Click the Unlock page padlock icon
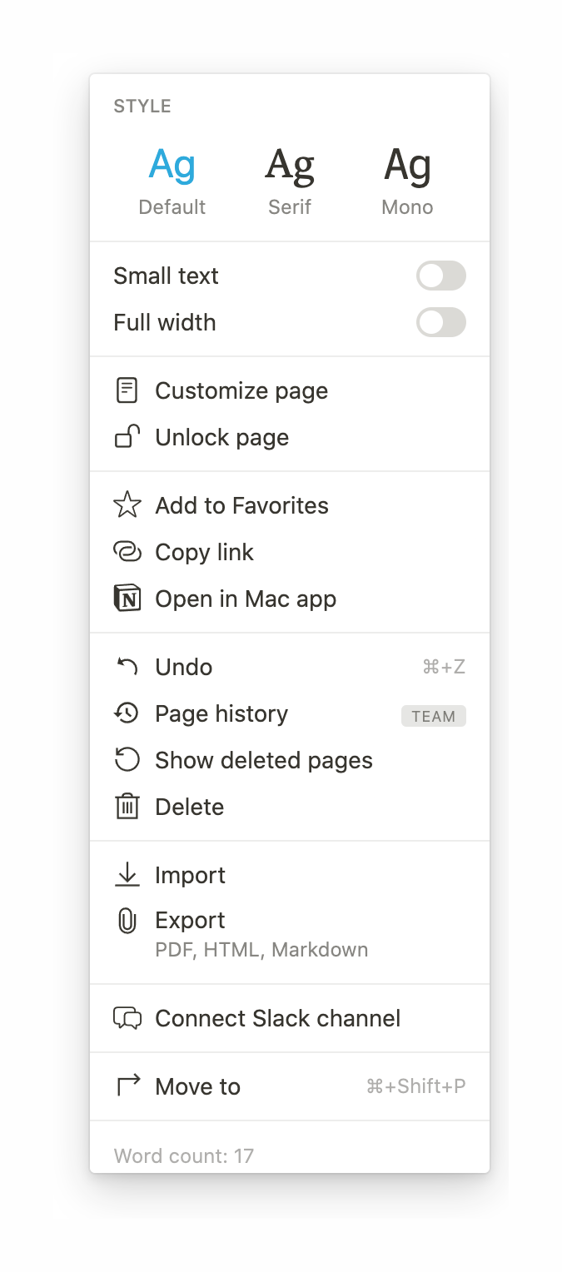Screen dimensions: 562x1272 pyautogui.click(x=127, y=436)
